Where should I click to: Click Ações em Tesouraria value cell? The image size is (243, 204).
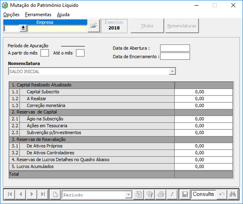[x=204, y=126]
